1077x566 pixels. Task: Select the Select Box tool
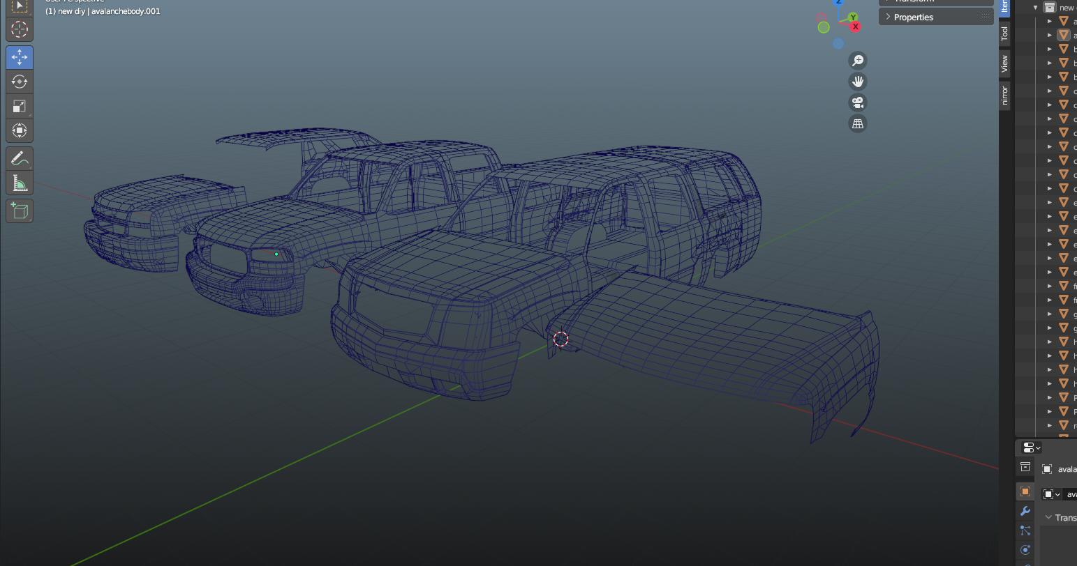pyautogui.click(x=19, y=7)
